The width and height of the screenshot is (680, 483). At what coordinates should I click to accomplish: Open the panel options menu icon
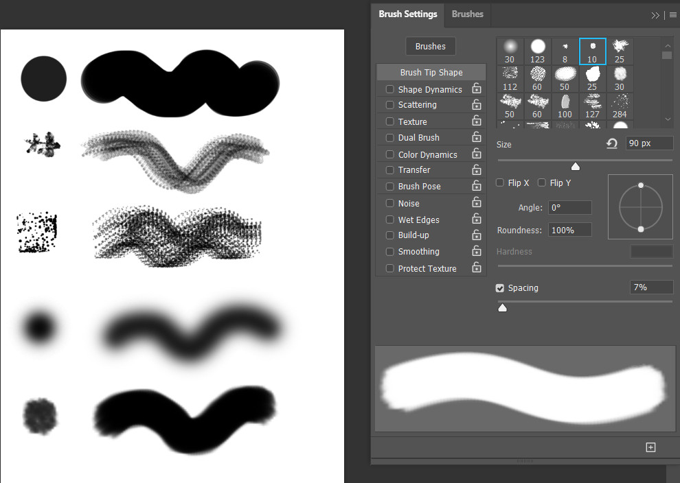tap(673, 15)
